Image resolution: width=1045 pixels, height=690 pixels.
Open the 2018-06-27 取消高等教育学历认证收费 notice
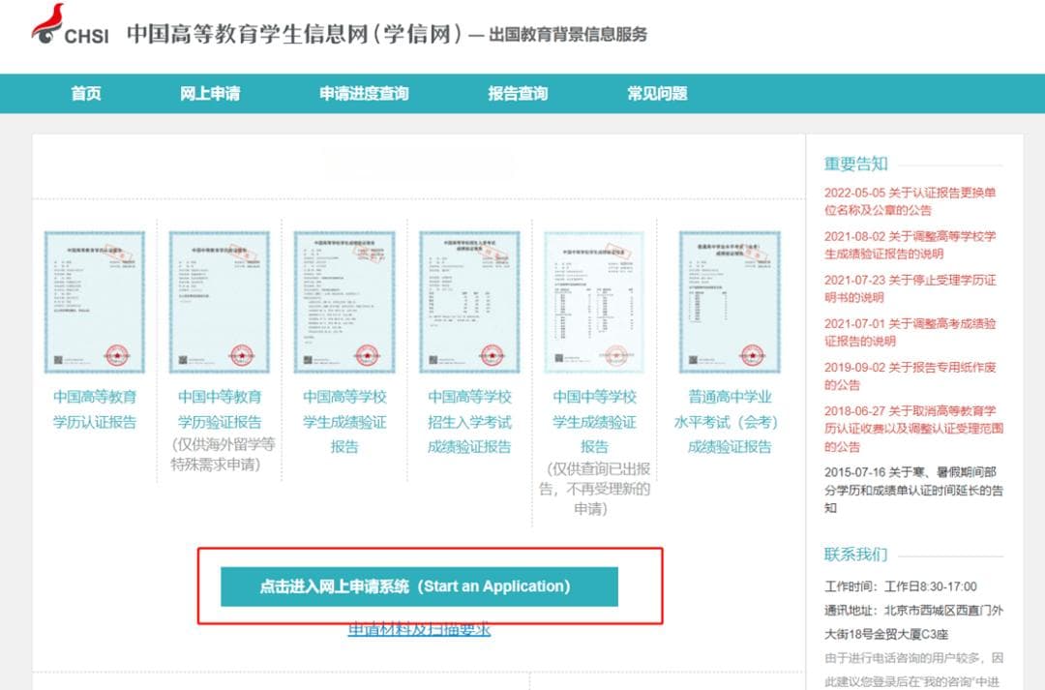coord(913,429)
